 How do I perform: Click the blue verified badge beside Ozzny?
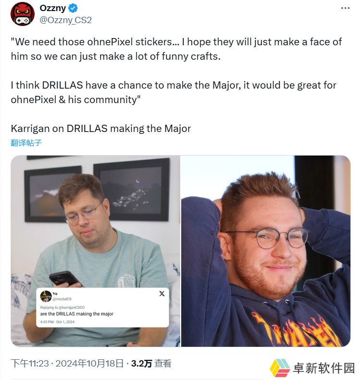point(73,8)
